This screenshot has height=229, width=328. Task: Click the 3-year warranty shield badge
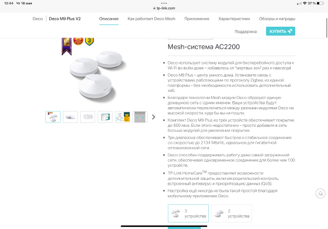(x=89, y=42)
